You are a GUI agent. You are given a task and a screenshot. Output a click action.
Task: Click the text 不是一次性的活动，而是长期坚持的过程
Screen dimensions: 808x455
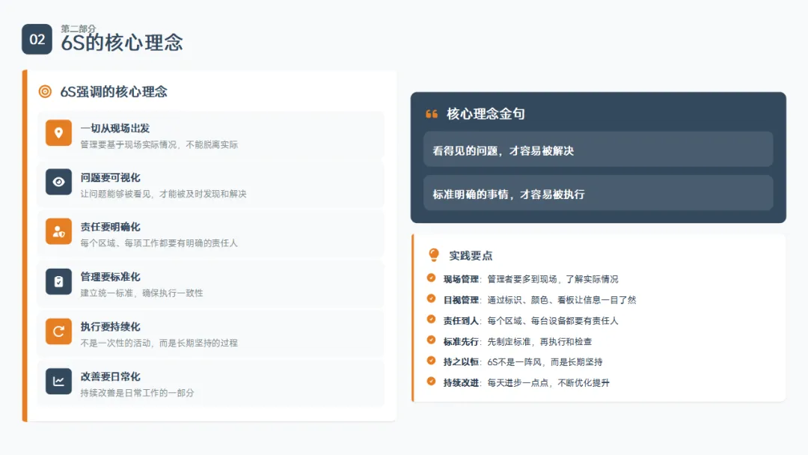tap(159, 343)
